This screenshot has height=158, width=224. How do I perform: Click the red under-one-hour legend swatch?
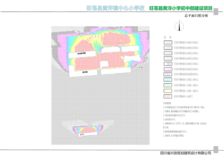pos(168,96)
